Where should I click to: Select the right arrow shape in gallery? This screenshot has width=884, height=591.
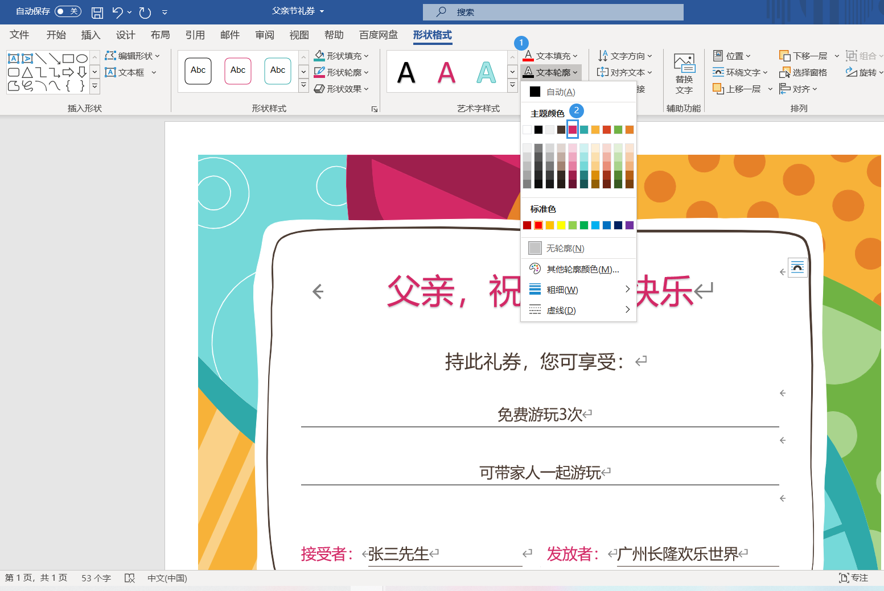coord(68,72)
